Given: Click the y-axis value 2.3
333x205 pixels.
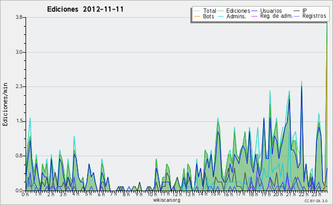Looking at the screenshot, I should pyautogui.click(x=19, y=86).
